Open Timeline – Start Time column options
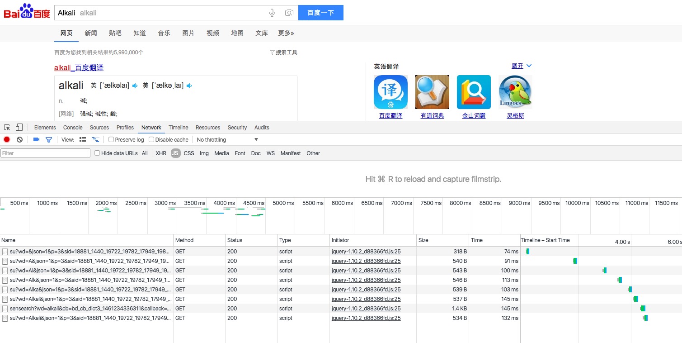682x343 pixels. pos(545,240)
